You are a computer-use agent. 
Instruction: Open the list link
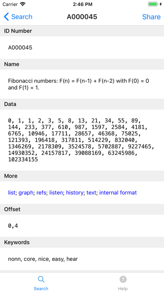coord(12,193)
